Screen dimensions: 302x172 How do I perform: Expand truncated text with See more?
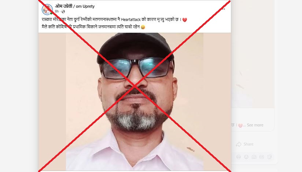255,125
